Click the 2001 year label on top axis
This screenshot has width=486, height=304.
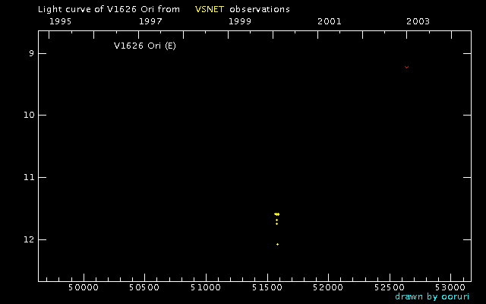329,21
